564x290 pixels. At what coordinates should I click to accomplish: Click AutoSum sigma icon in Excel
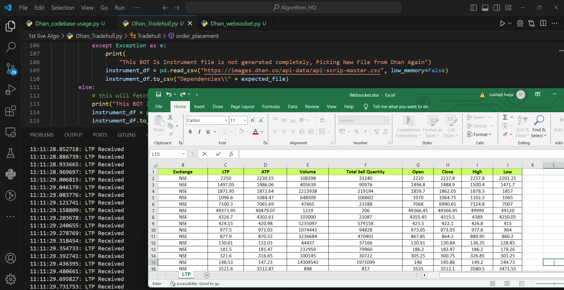[x=505, y=117]
